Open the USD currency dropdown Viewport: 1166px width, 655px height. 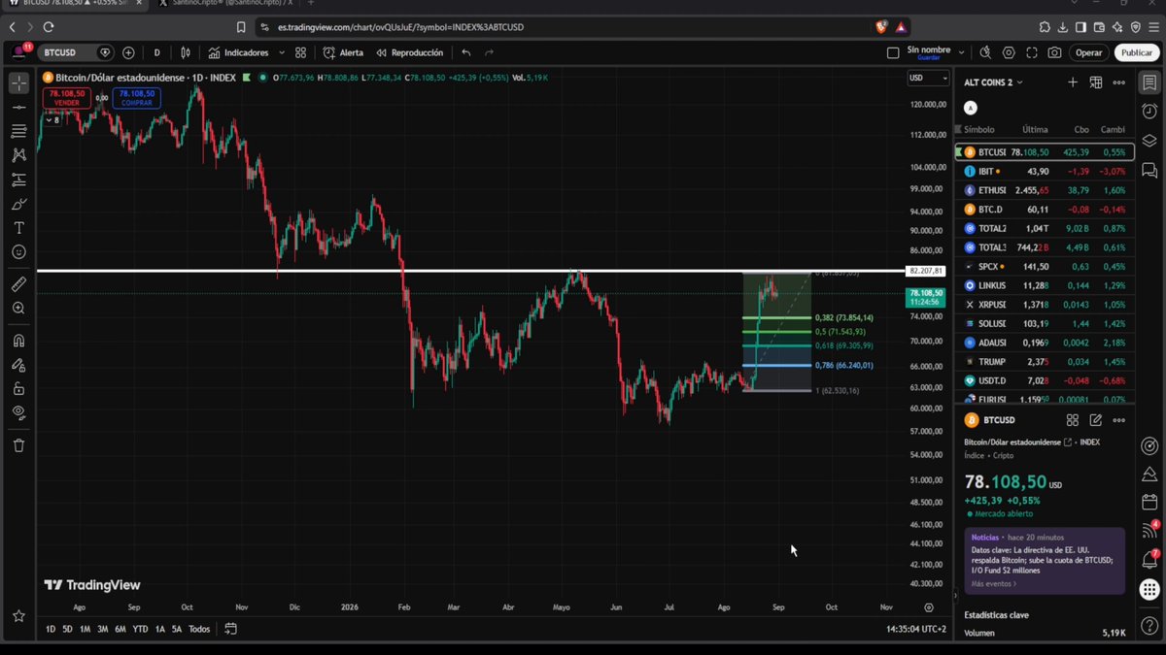click(x=928, y=78)
